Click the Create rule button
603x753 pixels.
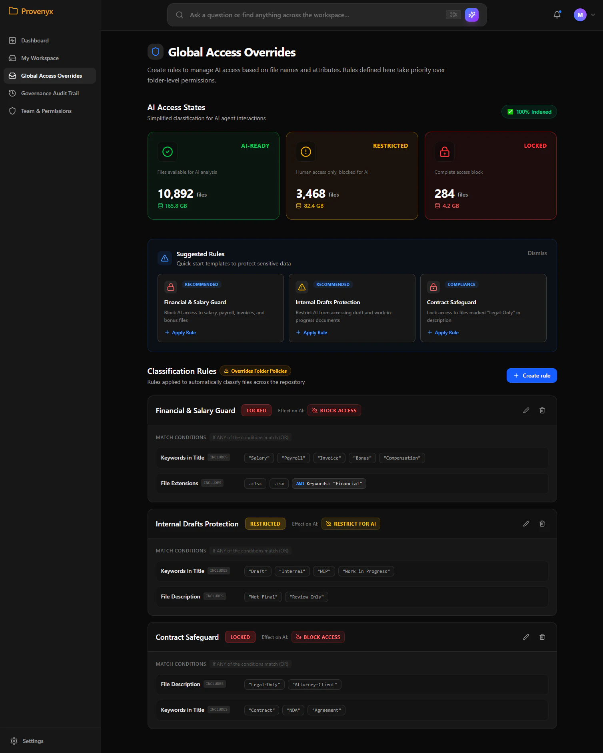(x=532, y=375)
